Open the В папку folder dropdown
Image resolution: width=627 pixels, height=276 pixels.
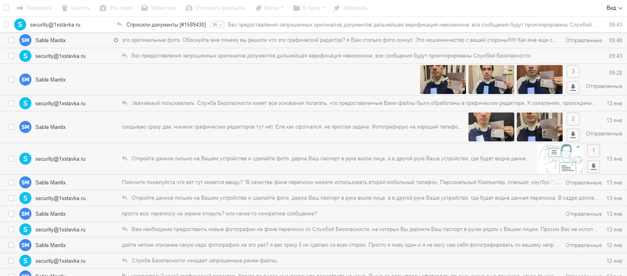point(309,8)
